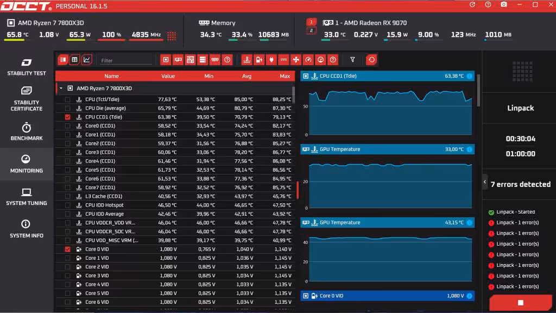Toggle current sensor type filter

283,60
